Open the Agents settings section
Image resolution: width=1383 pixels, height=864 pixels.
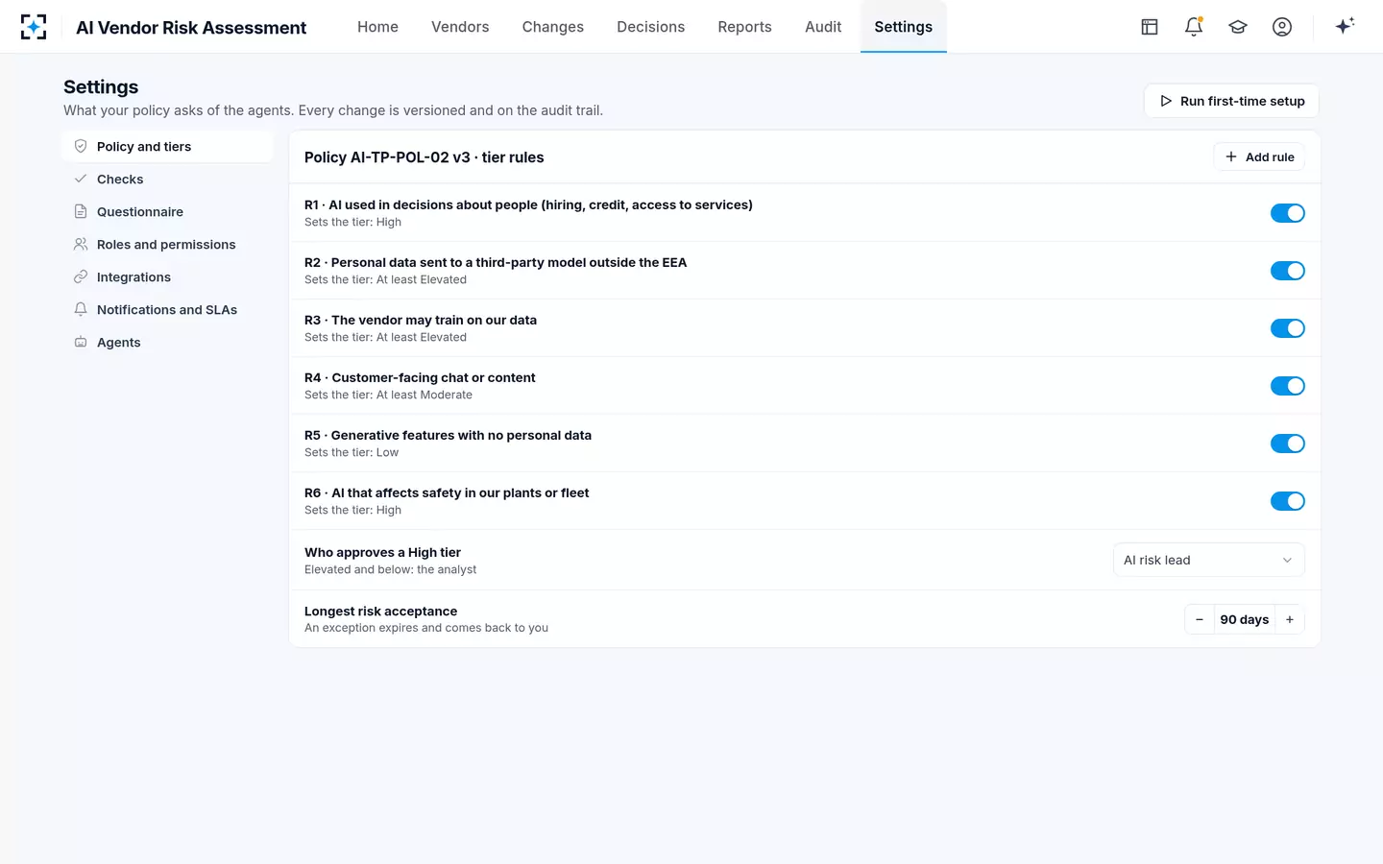tap(168, 342)
